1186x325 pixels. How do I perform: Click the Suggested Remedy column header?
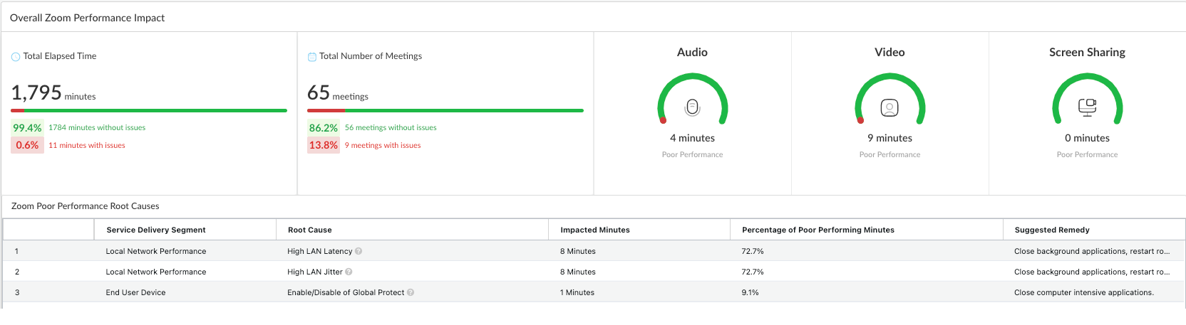(1052, 230)
